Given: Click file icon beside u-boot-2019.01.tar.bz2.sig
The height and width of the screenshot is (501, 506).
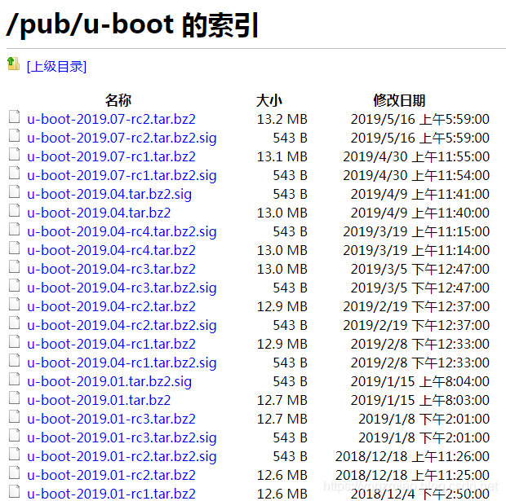Looking at the screenshot, I should point(14,379).
